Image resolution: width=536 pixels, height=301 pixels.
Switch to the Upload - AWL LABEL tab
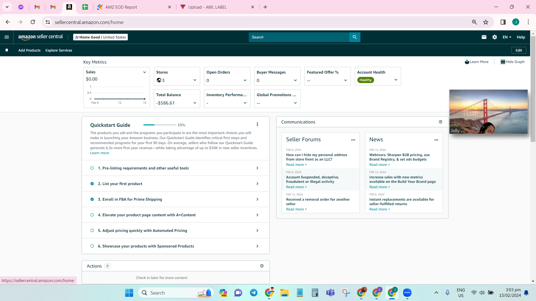(x=217, y=7)
